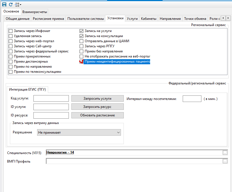Open Расписание приема tab

tap(48, 19)
